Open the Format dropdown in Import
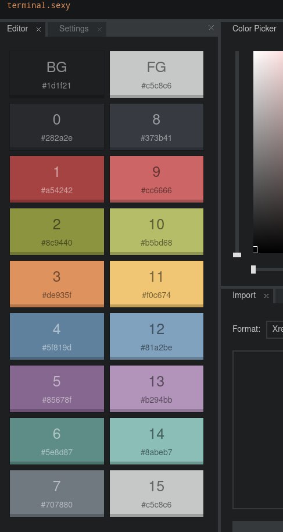Viewport: 283px width, 532px height. tap(274, 329)
